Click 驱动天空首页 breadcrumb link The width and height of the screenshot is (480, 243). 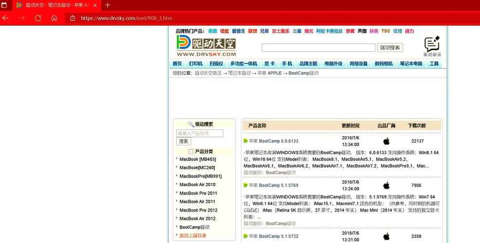[x=208, y=73]
